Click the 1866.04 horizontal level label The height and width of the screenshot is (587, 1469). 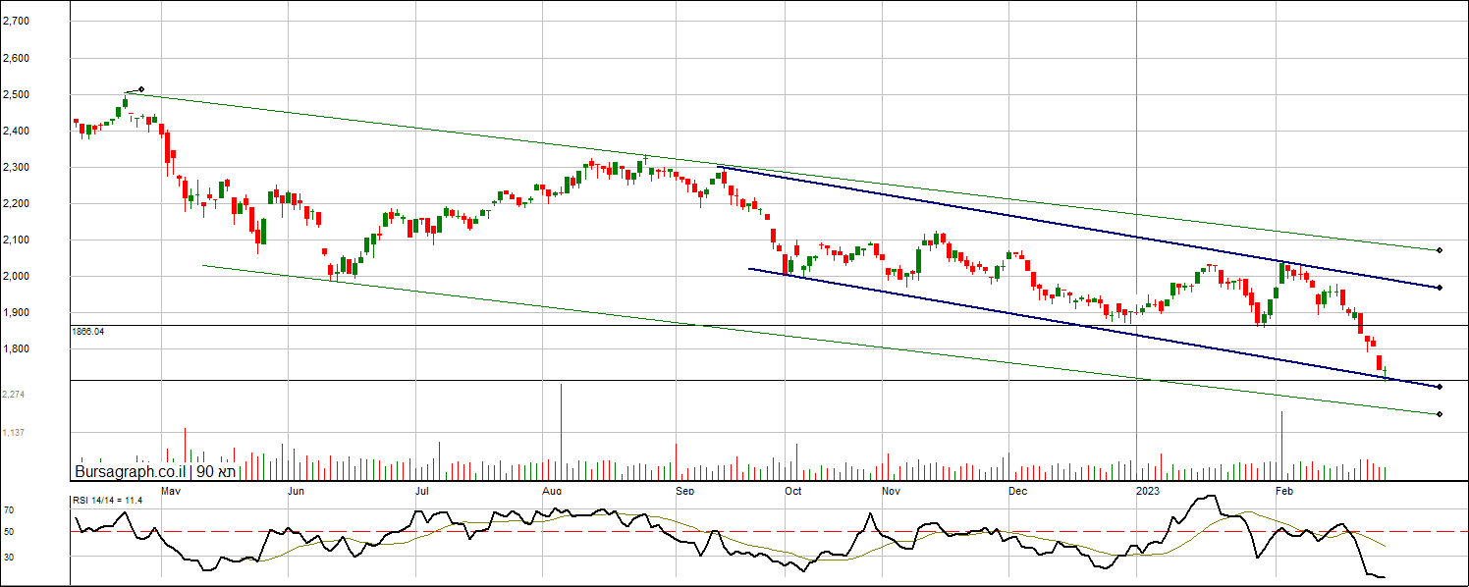click(88, 332)
